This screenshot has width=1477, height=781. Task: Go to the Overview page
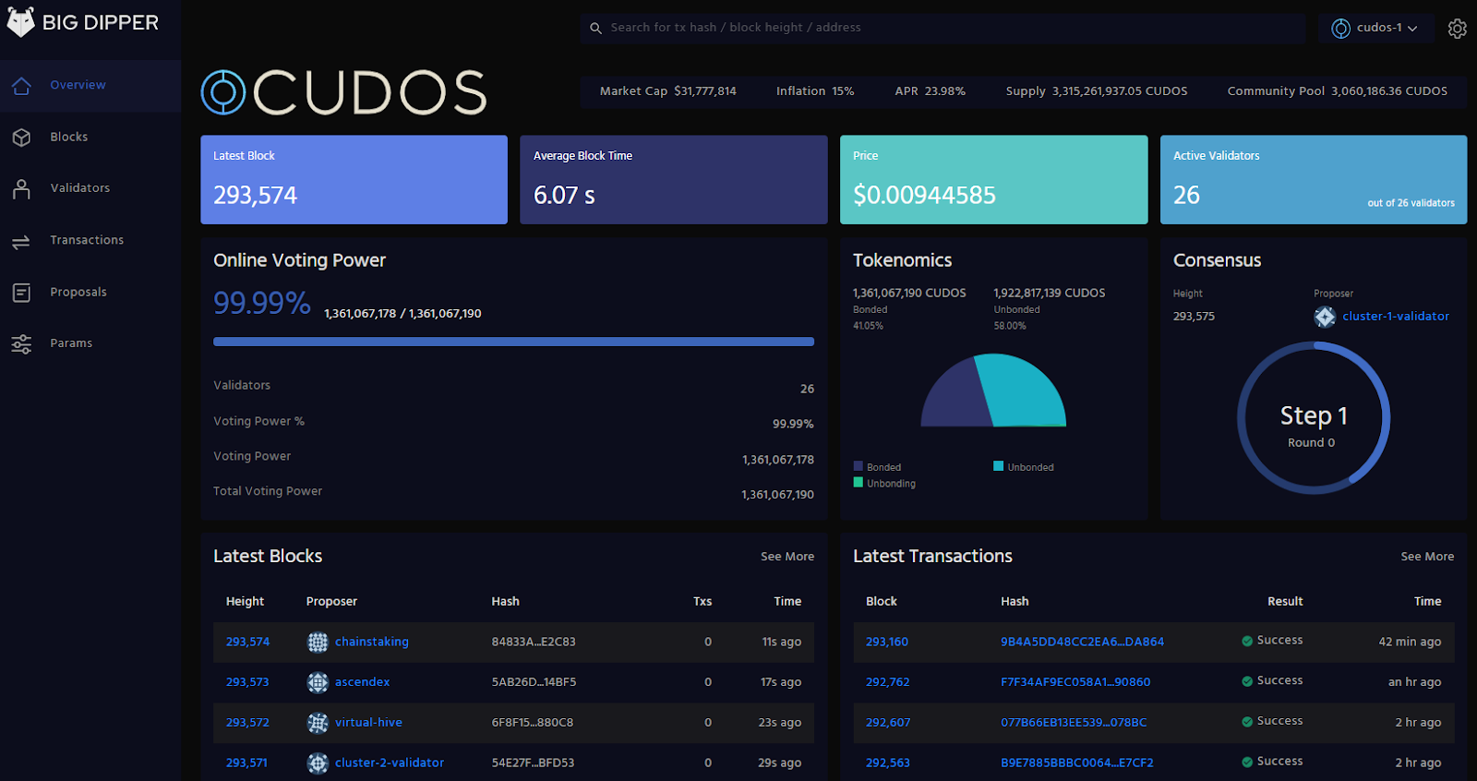[x=90, y=86]
